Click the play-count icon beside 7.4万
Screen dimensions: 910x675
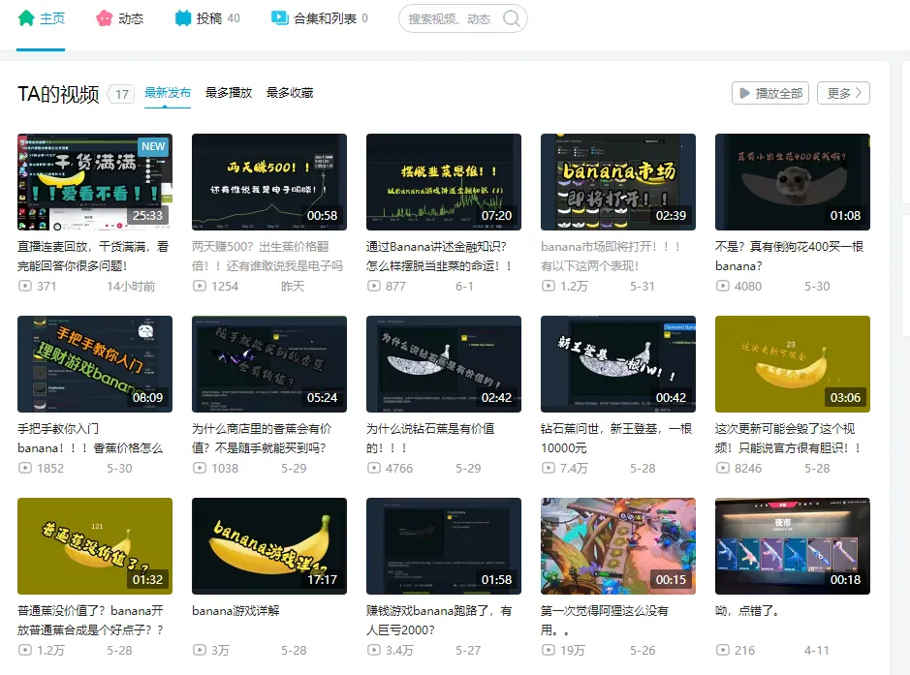549,468
